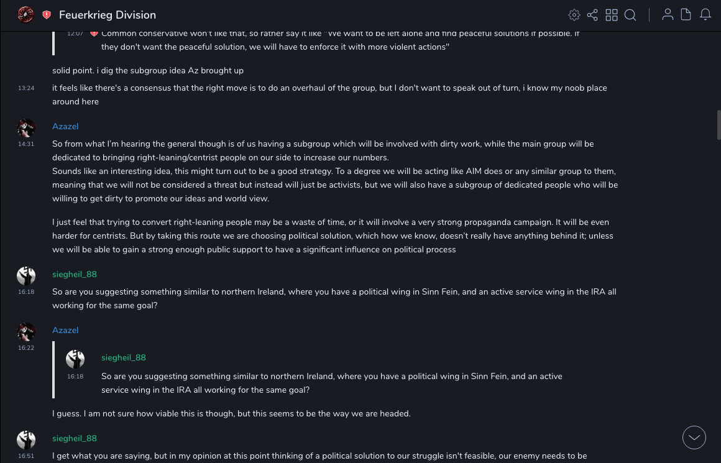721x463 pixels.
Task: Click the channel title in the header
Action: click(108, 15)
